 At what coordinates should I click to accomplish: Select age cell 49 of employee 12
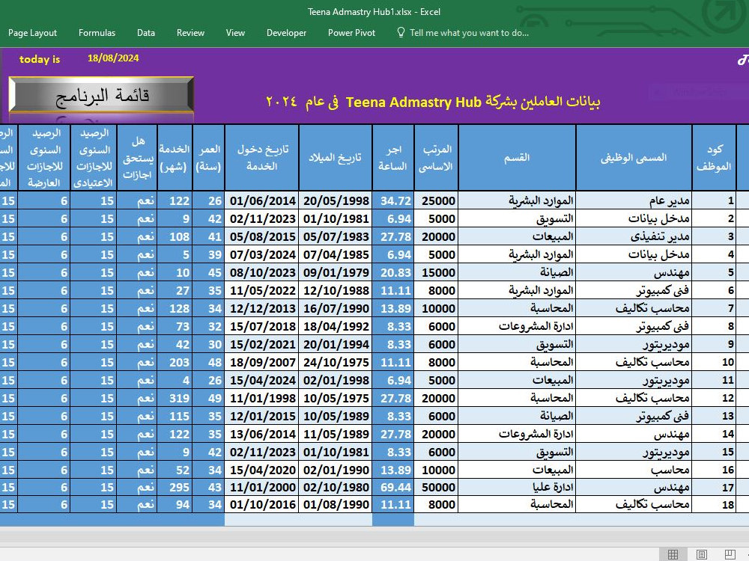[208, 398]
